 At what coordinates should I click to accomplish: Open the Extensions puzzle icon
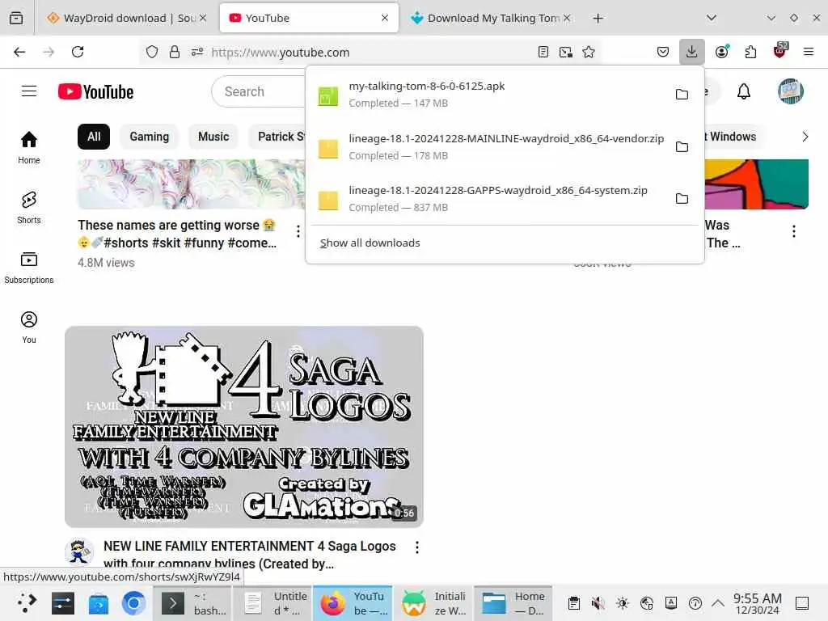(x=750, y=52)
